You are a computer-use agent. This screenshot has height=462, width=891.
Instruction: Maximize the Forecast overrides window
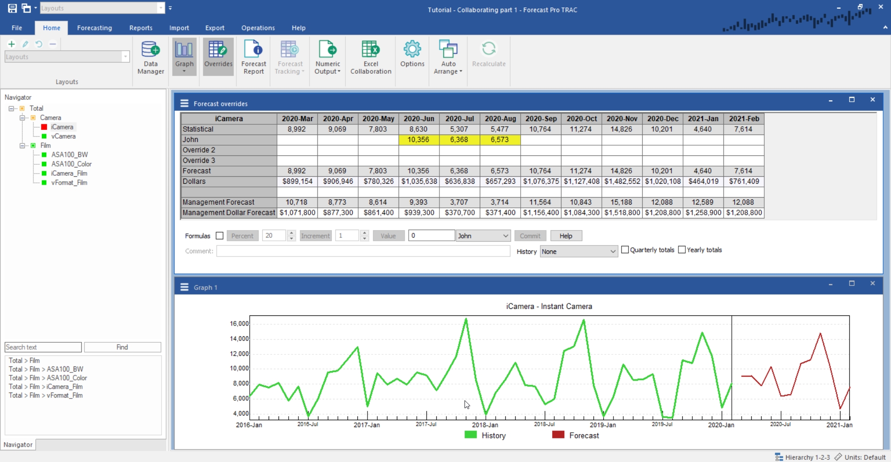pyautogui.click(x=852, y=100)
